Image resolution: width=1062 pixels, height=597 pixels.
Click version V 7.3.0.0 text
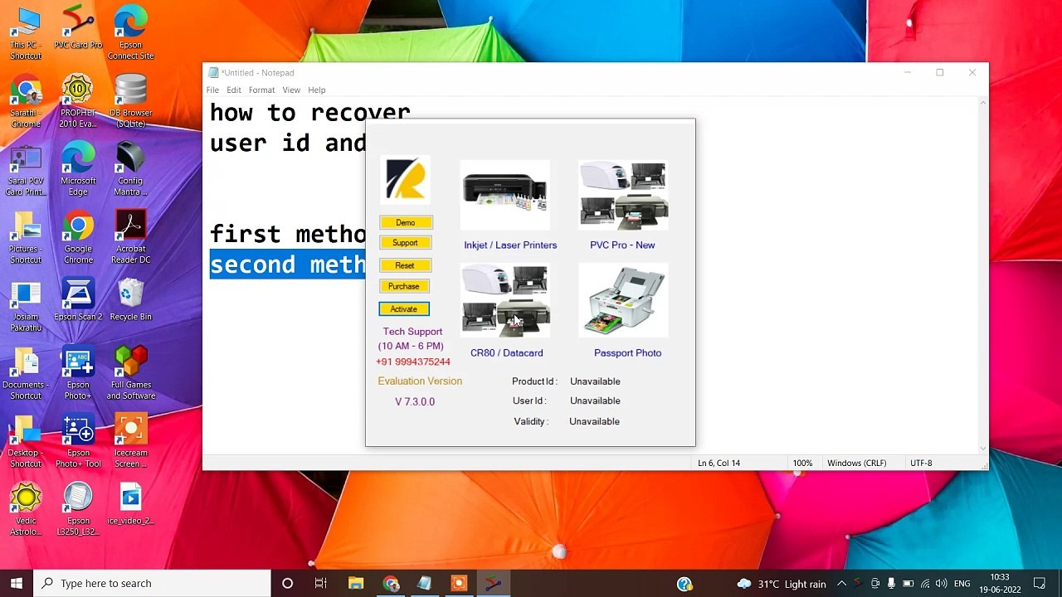pos(415,401)
